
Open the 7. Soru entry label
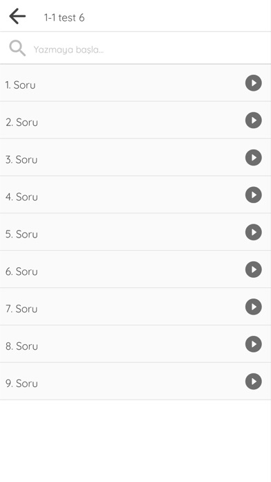pyautogui.click(x=21, y=309)
